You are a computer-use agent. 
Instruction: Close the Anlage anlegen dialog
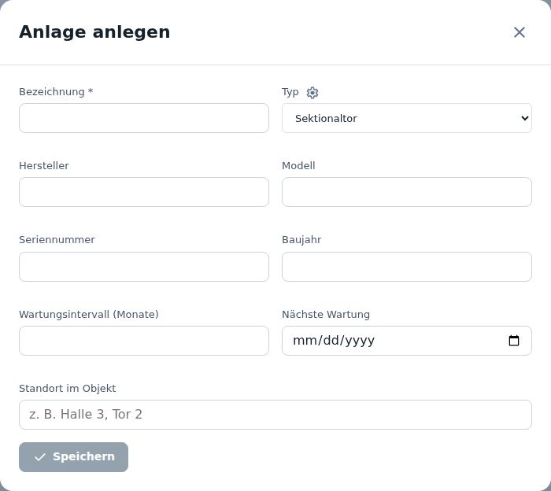tap(519, 32)
